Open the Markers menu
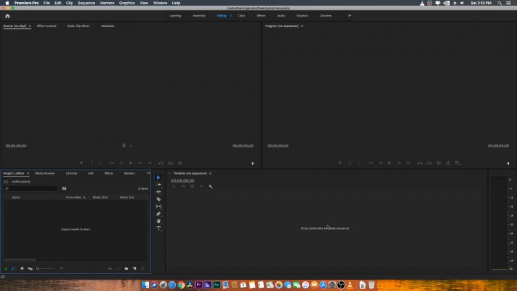This screenshot has height=291, width=517. (107, 3)
